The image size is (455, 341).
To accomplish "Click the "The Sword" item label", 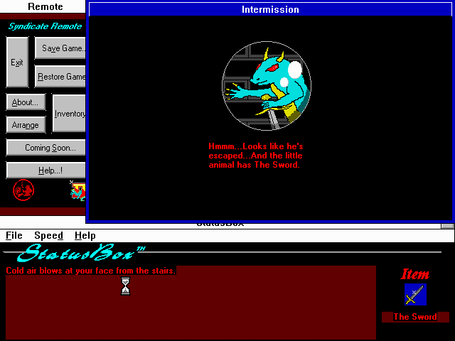I will pos(415,317).
